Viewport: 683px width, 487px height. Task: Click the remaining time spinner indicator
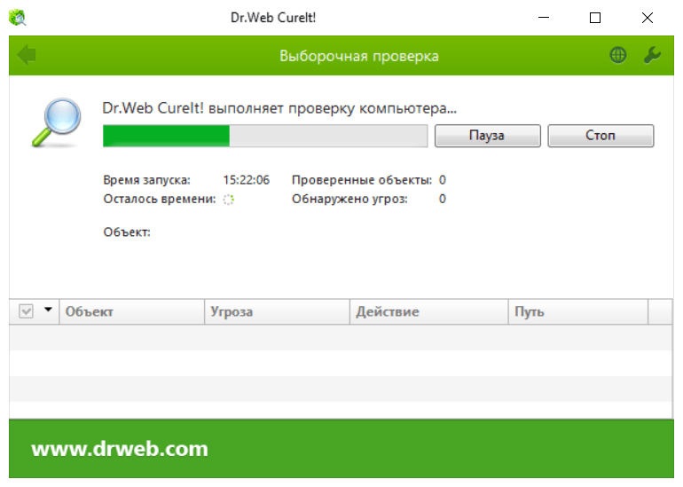coord(228,200)
